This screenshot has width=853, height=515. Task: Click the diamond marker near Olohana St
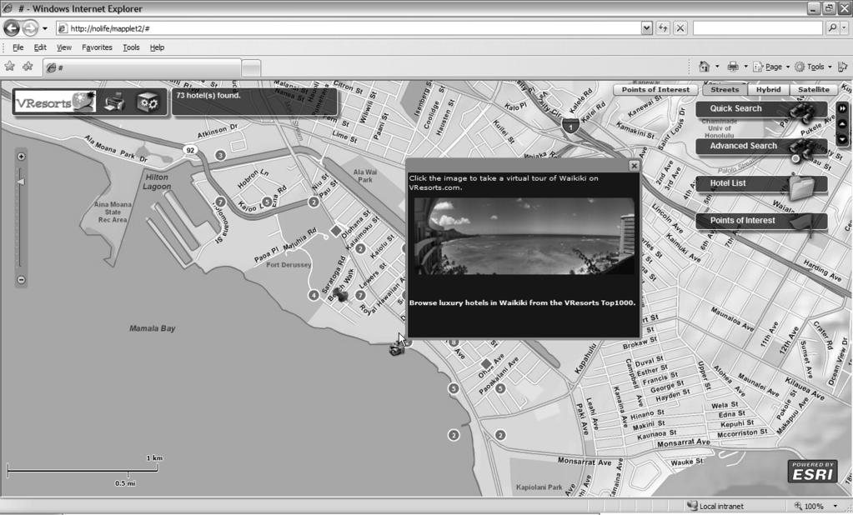[336, 231]
